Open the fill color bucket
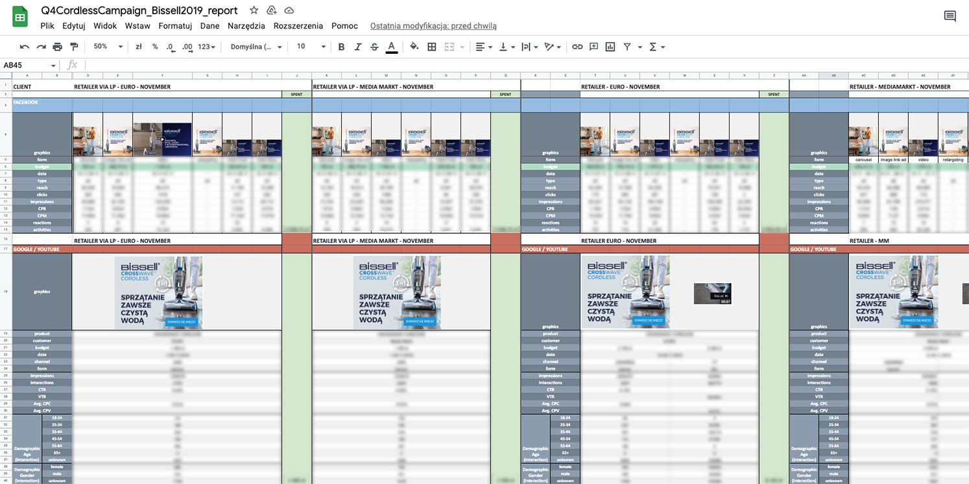 414,47
